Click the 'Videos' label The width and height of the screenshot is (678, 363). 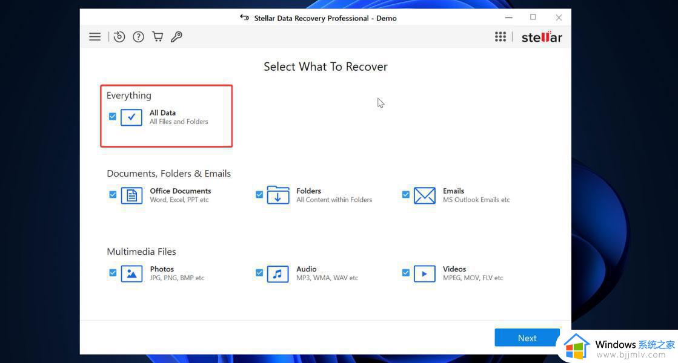point(454,269)
